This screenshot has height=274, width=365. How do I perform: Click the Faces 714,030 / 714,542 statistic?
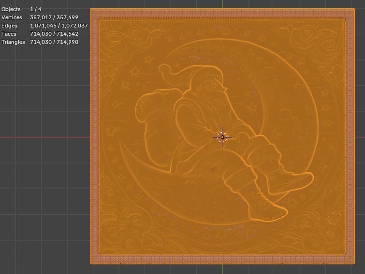click(x=40, y=34)
